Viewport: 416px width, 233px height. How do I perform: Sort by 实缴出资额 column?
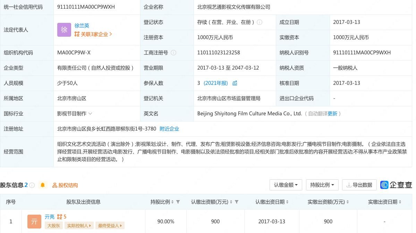pyautogui.click(x=348, y=202)
